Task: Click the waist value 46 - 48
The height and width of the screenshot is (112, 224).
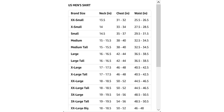Action: (x=139, y=108)
